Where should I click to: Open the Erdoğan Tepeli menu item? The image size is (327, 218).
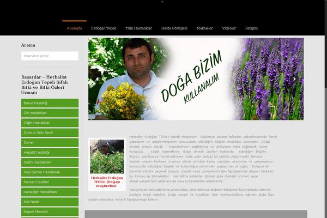104,28
